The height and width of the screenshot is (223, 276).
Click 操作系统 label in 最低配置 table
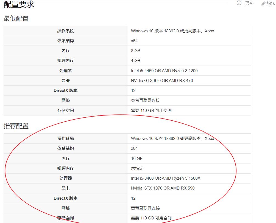[65, 31]
